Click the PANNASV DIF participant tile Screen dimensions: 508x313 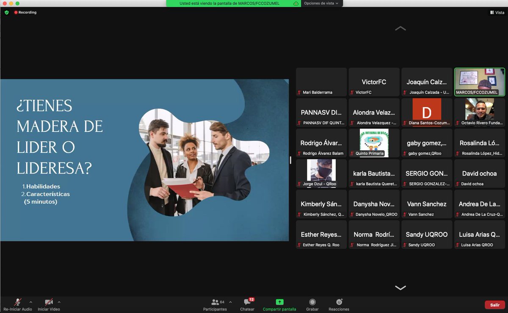(321, 113)
